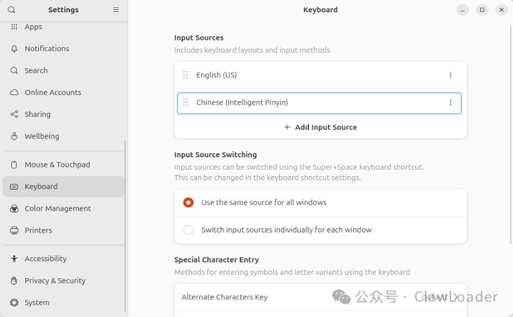Click the Notifications bell icon
This screenshot has height=317, width=513.
(x=14, y=49)
